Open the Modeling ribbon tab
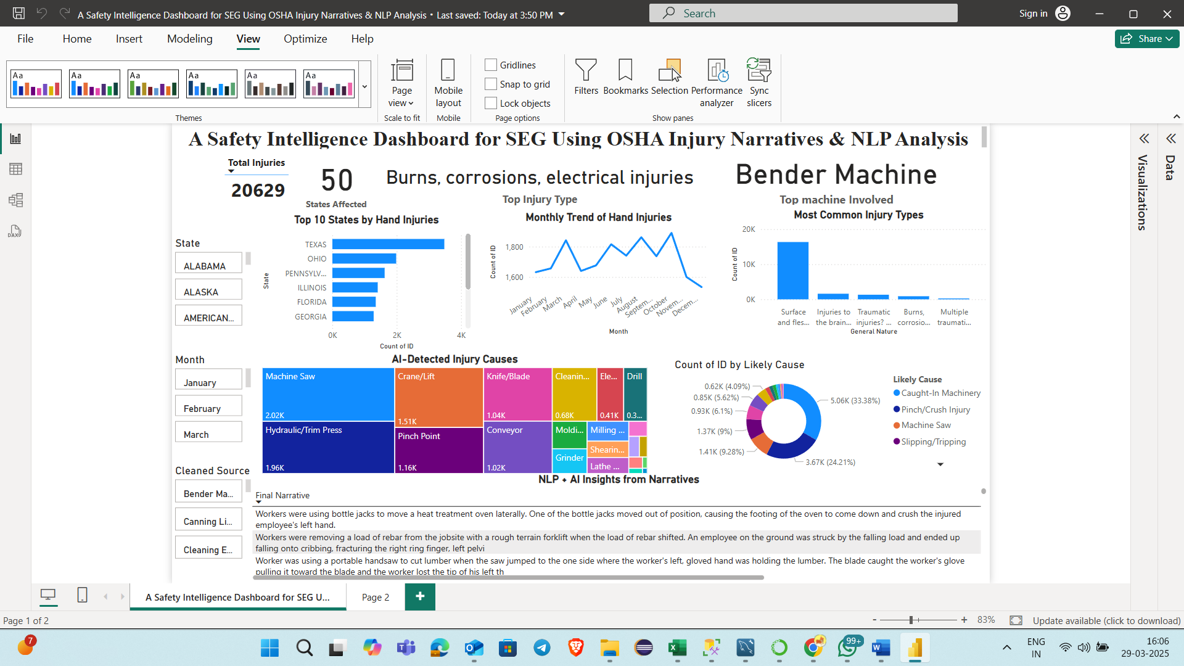Screen dimensions: 1184x666 [189, 39]
